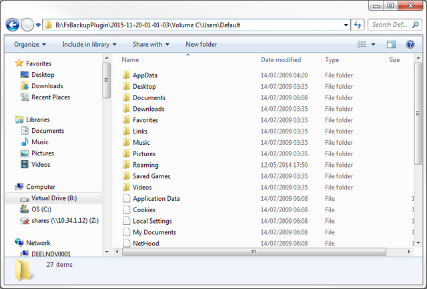The image size is (427, 289).
Task: Select Virtual Drive (B:)
Action: point(53,198)
